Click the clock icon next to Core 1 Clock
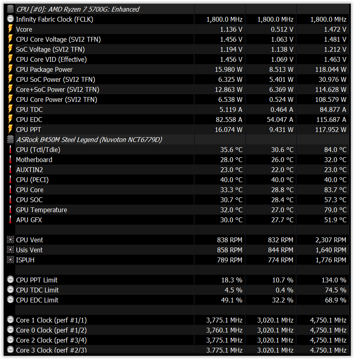This screenshot has height=359, width=354. 10,320
